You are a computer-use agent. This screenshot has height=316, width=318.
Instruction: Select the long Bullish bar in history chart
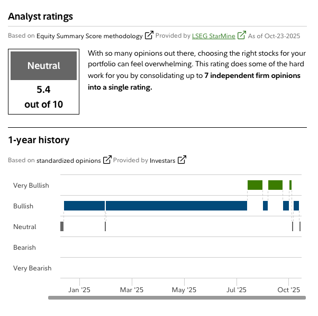tap(176, 206)
